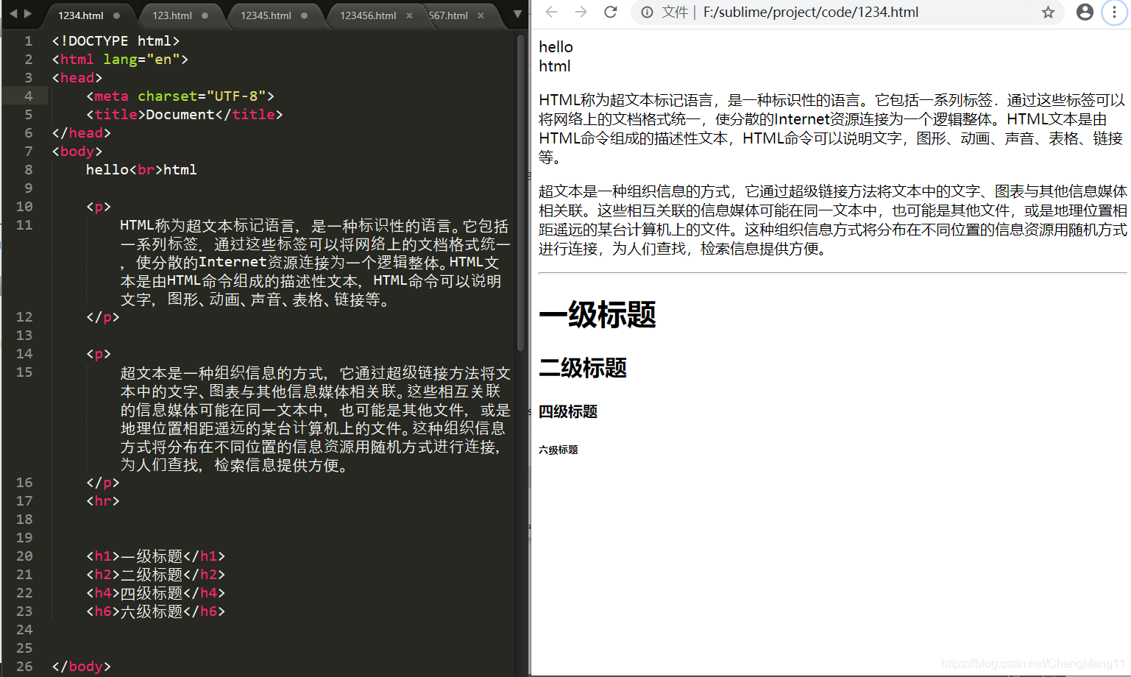Click the hr tag on line 17

point(103,501)
